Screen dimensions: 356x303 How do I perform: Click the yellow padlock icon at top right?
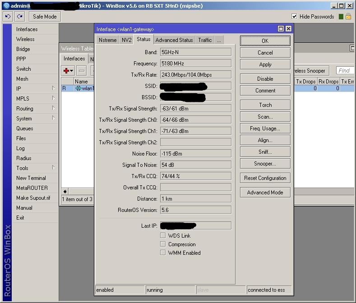click(348, 16)
